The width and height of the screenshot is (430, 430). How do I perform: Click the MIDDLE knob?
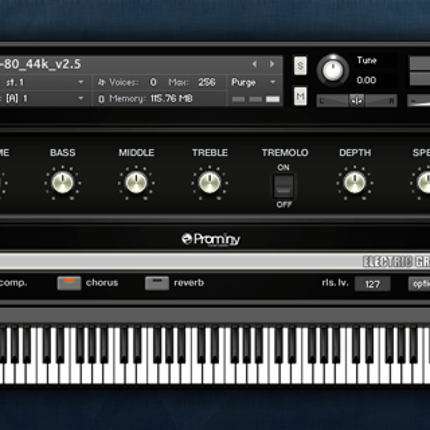pos(136,183)
